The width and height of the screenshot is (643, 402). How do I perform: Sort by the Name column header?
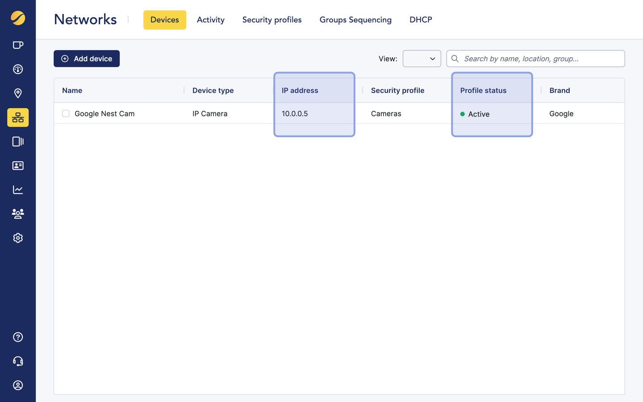[x=72, y=91]
